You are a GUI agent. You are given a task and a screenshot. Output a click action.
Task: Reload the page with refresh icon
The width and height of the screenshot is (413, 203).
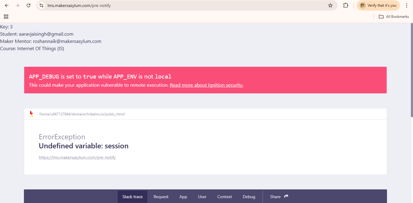[x=28, y=5]
